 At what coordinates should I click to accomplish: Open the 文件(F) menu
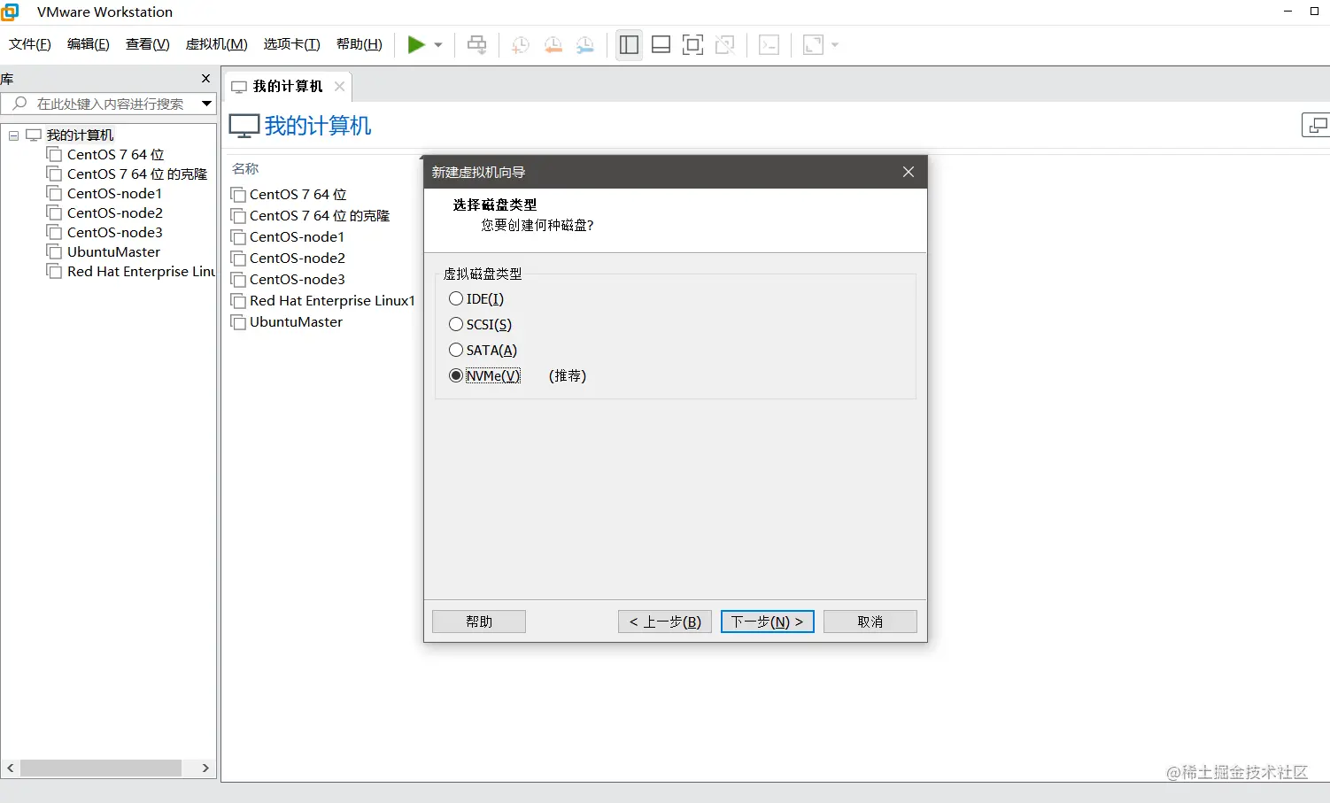[30, 44]
